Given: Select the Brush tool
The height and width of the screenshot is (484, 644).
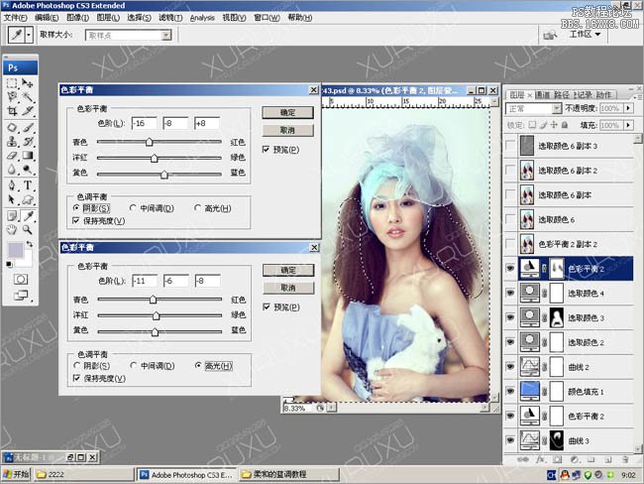Looking at the screenshot, I should (28, 128).
